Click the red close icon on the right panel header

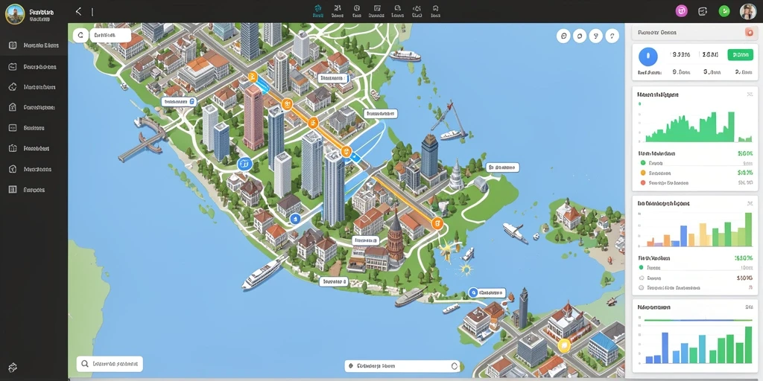[749, 33]
